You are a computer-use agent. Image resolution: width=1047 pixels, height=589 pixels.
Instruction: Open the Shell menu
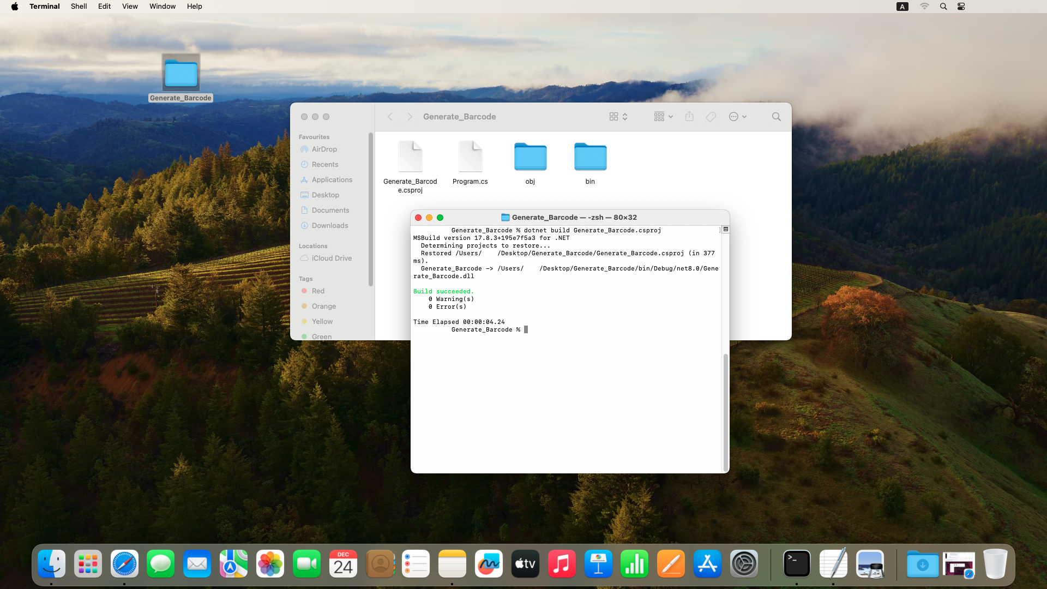click(x=79, y=7)
